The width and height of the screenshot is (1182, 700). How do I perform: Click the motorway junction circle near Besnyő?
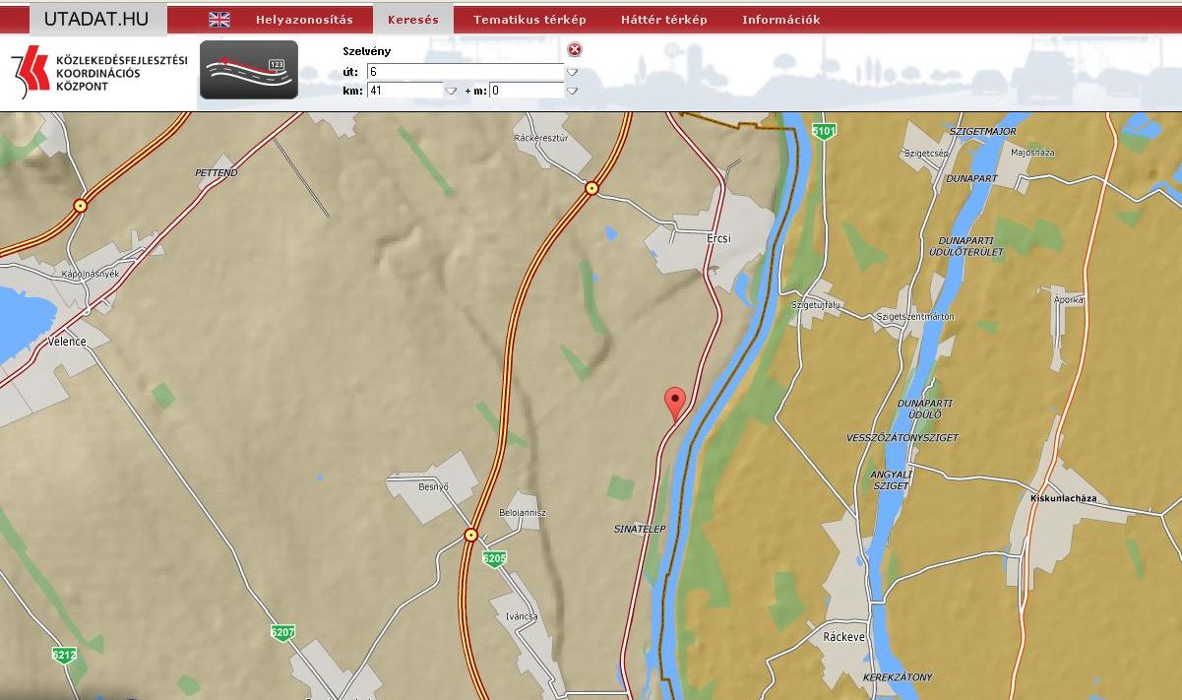(470, 535)
